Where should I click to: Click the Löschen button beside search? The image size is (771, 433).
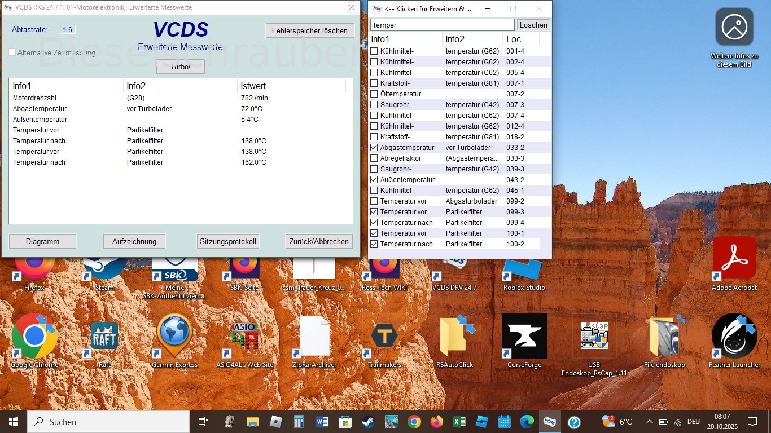pyautogui.click(x=533, y=25)
